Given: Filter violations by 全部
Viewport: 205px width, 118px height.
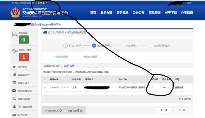Looking at the screenshot, I should pos(66,66).
